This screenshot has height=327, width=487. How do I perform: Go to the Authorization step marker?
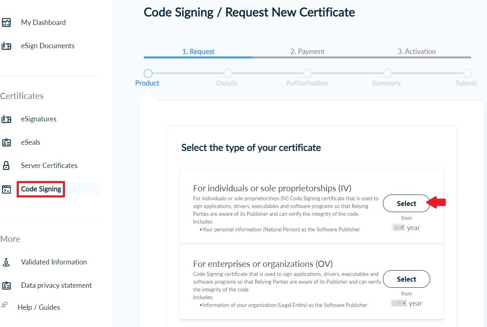pos(307,73)
